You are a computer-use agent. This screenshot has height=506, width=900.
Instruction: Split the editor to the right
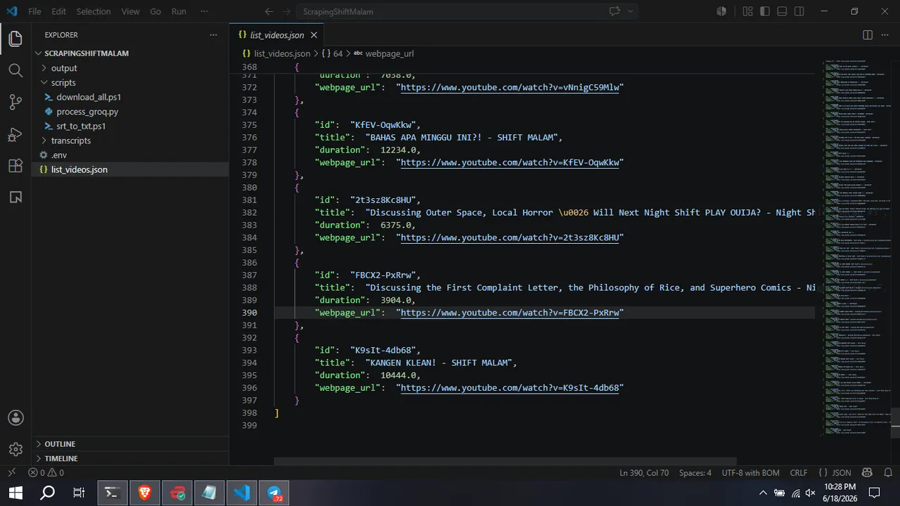(x=868, y=34)
